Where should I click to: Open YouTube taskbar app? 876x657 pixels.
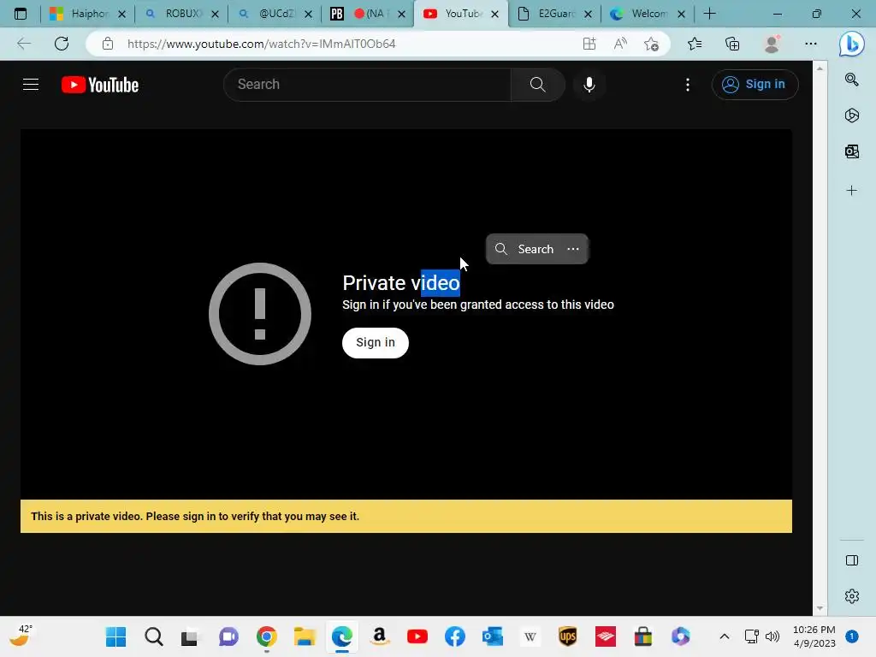[x=417, y=636]
